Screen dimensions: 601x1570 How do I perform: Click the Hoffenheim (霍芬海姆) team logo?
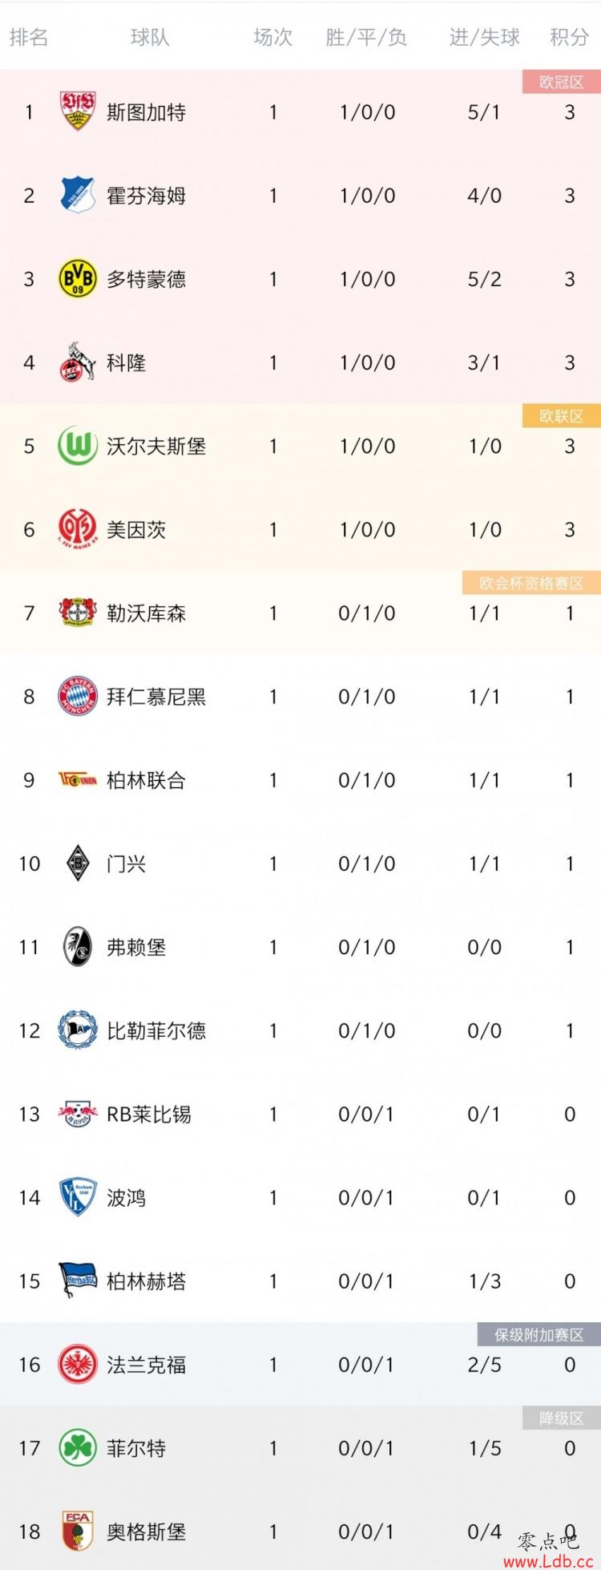point(78,195)
